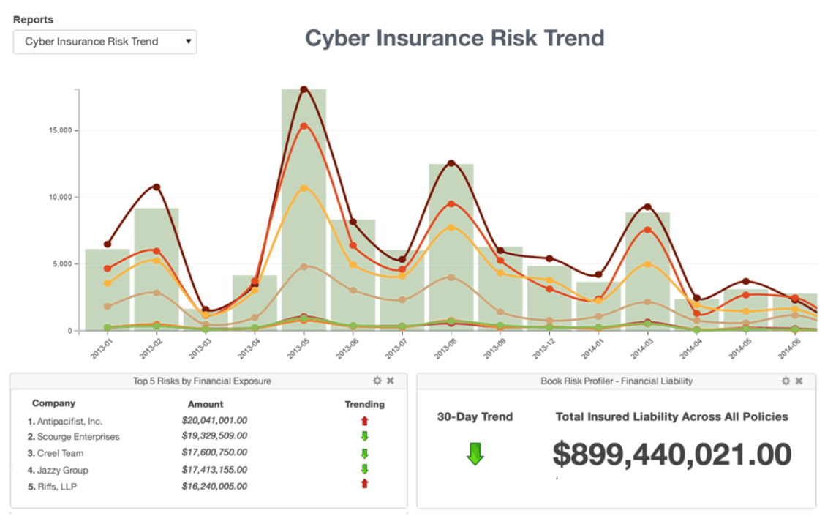This screenshot has width=825, height=516.
Task: Close the Book Risk Profiler panel
Action: click(x=799, y=381)
